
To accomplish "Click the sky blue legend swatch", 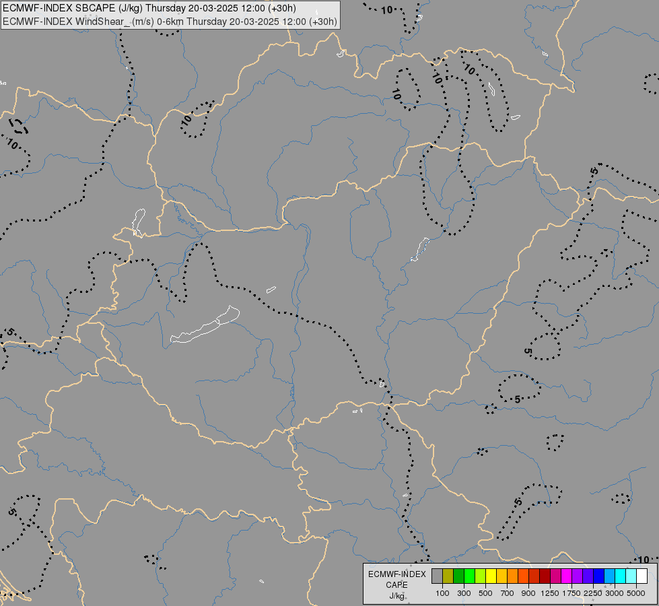I will coord(609,576).
